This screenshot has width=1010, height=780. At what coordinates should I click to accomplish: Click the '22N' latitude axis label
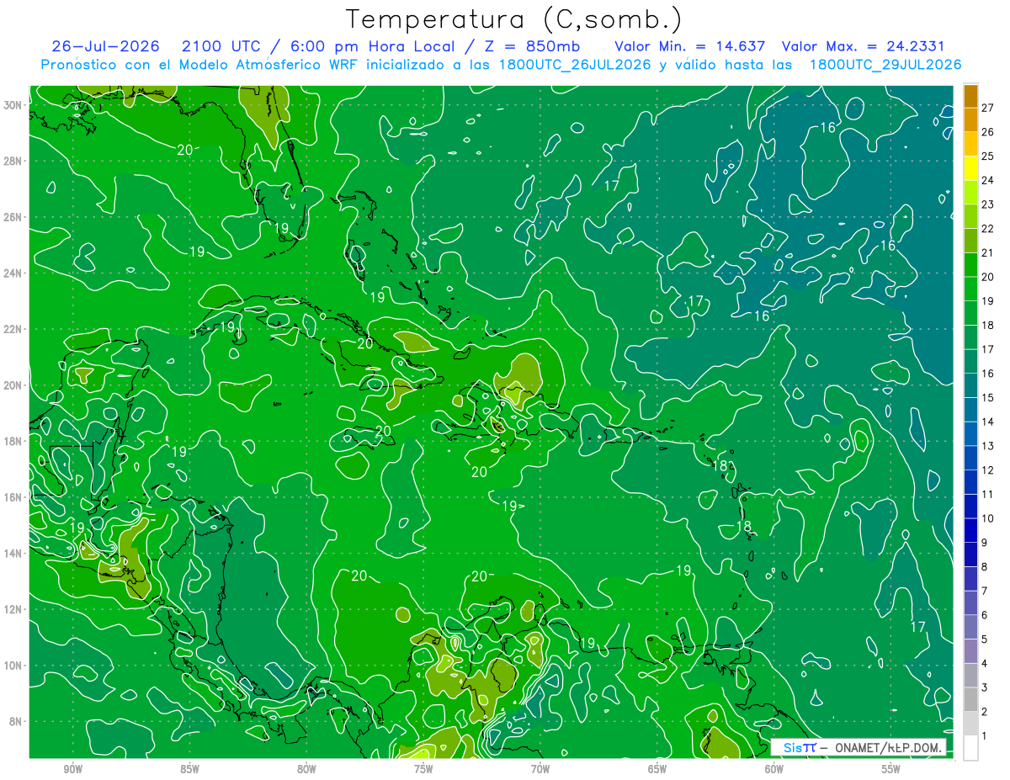[x=13, y=329]
